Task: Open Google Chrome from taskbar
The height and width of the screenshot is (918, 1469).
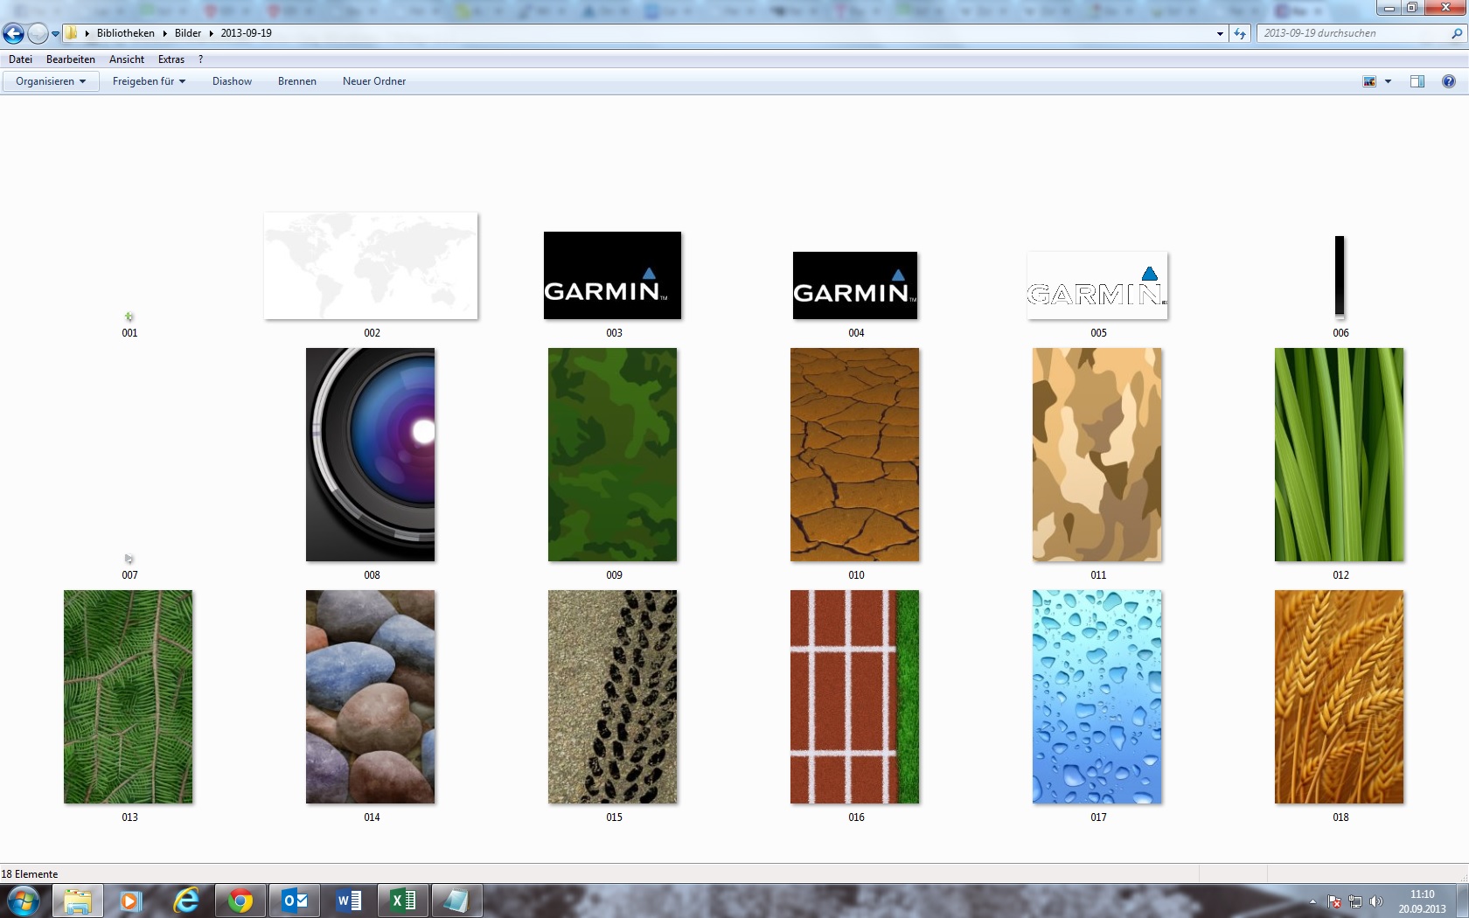Action: [x=240, y=901]
